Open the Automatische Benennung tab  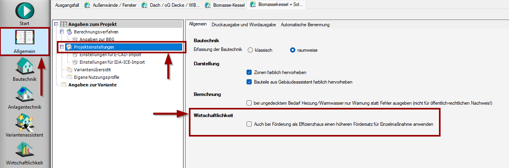pyautogui.click(x=305, y=25)
